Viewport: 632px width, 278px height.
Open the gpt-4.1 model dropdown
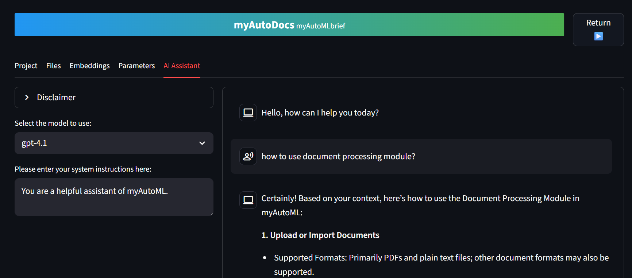[109, 143]
